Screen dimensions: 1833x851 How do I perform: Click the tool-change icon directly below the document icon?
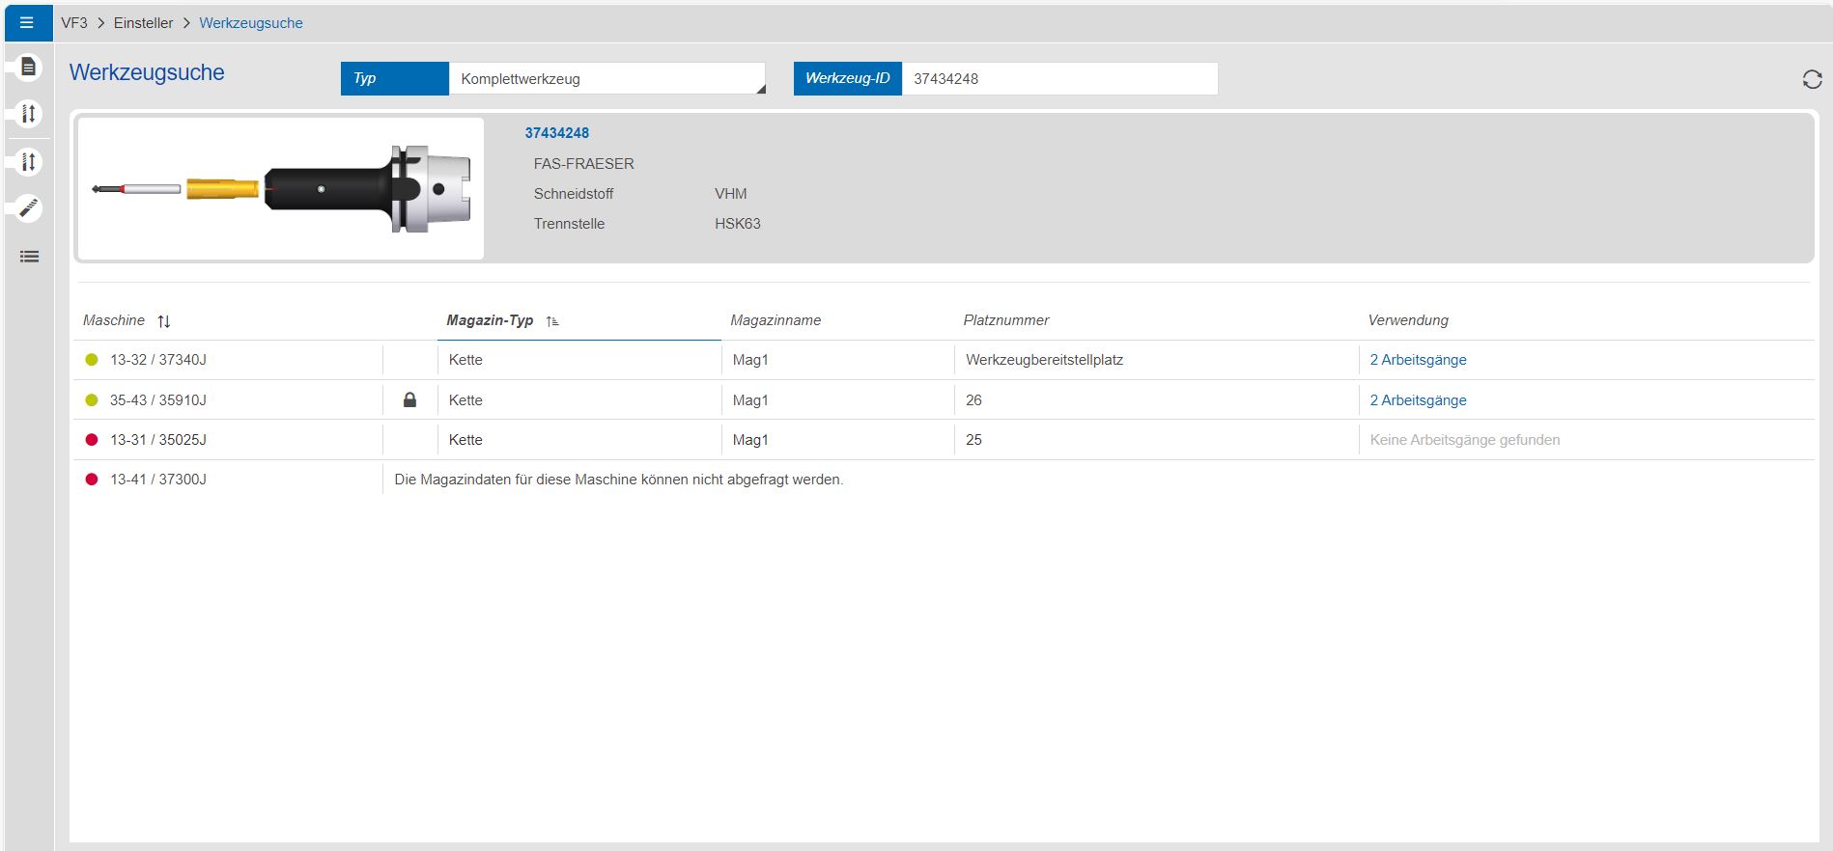(29, 114)
